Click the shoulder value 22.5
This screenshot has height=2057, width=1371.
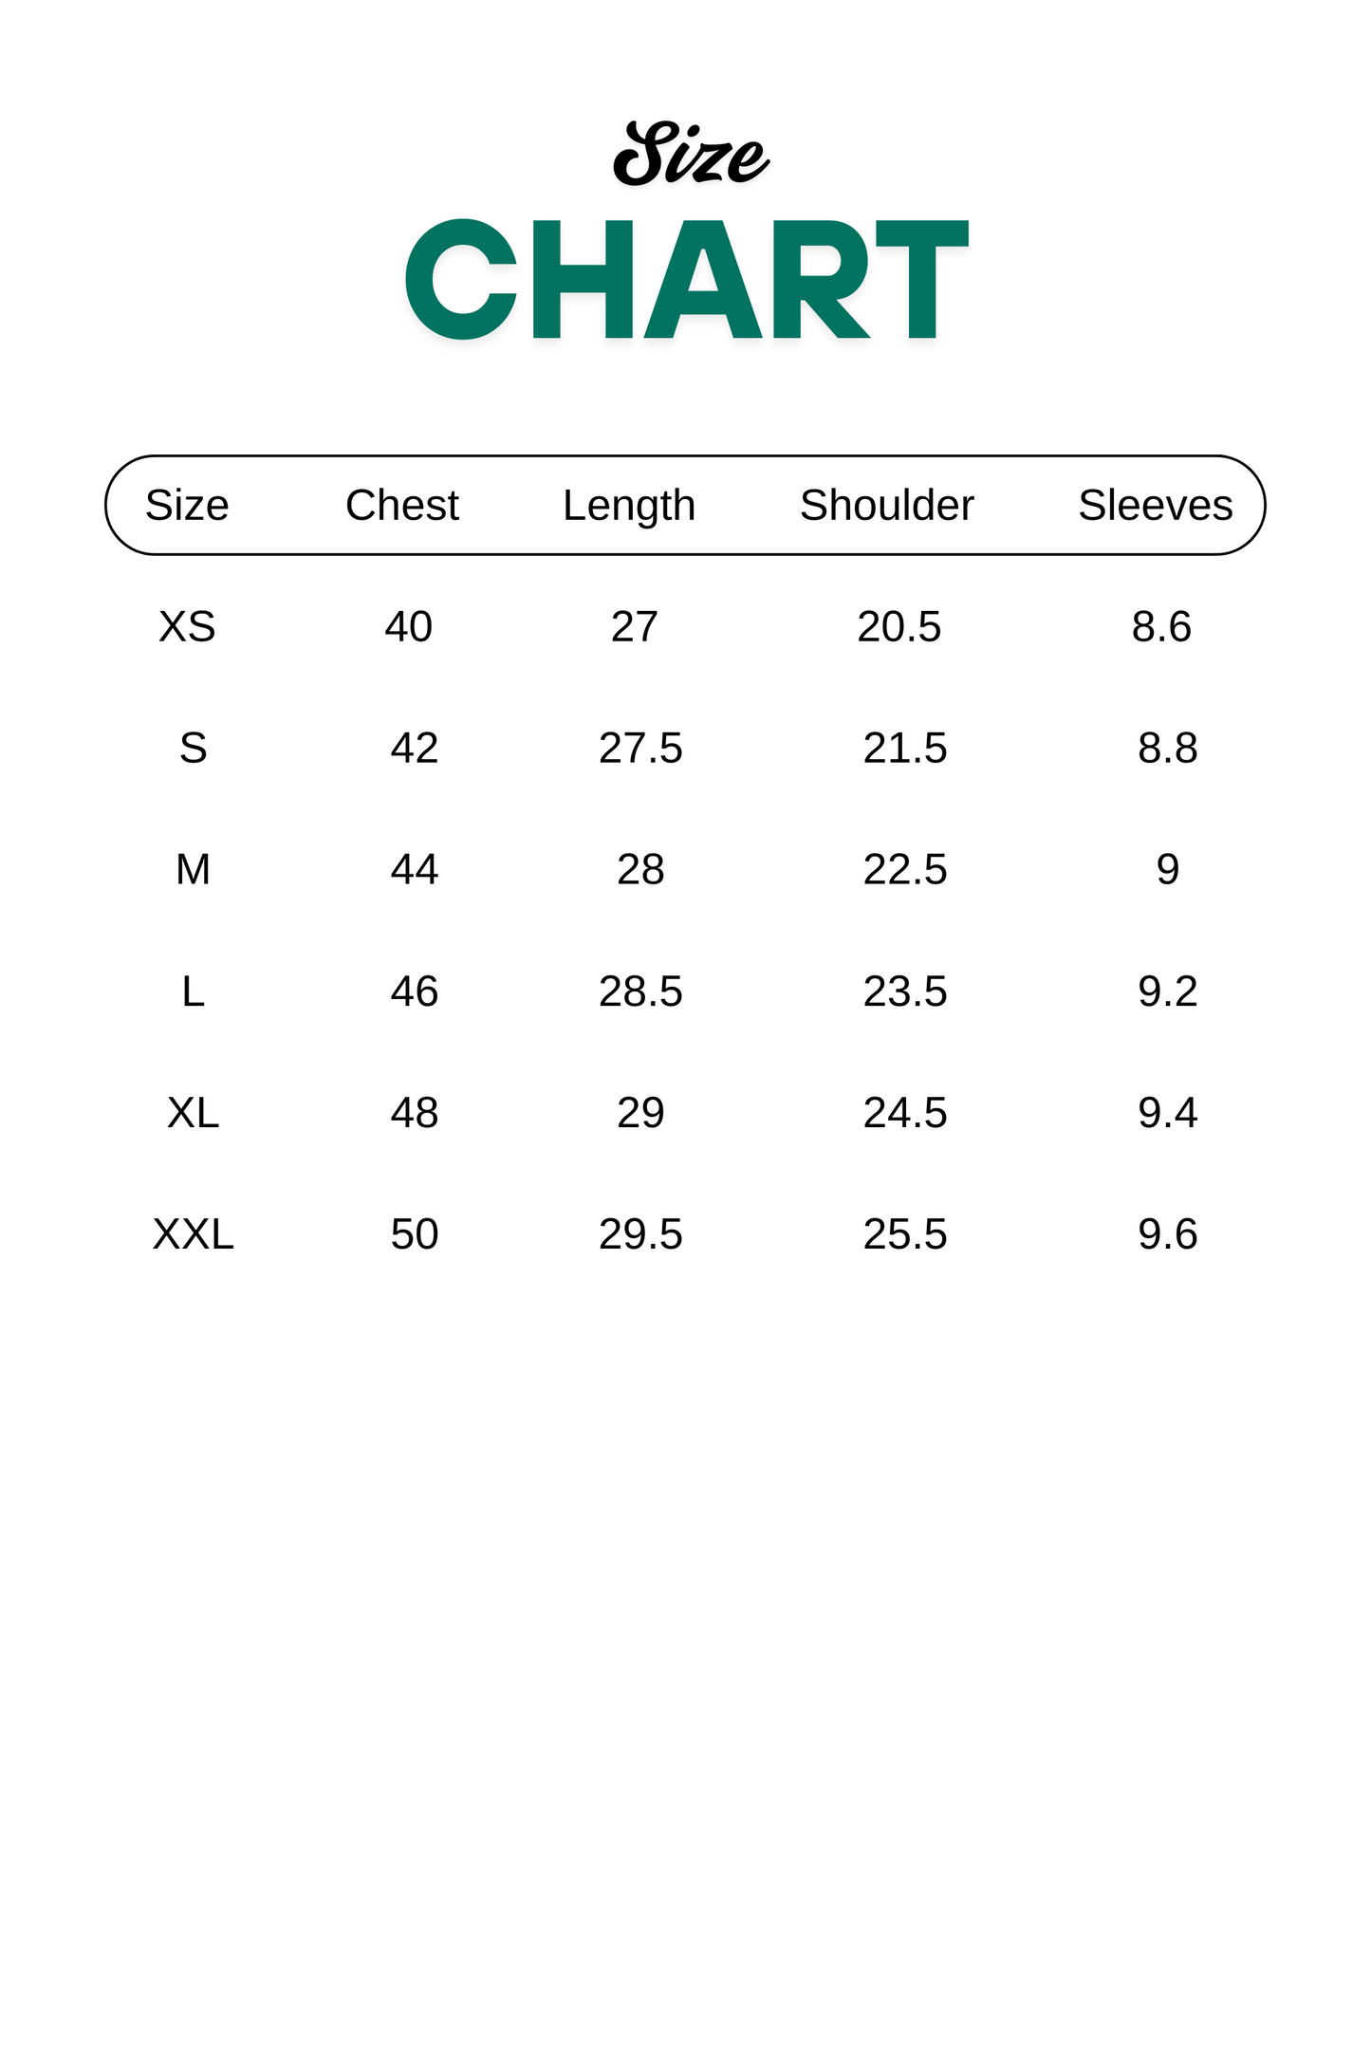[904, 870]
